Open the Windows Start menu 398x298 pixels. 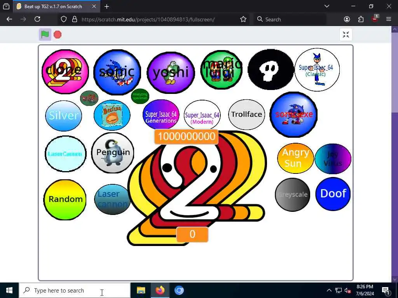[x=9, y=290]
